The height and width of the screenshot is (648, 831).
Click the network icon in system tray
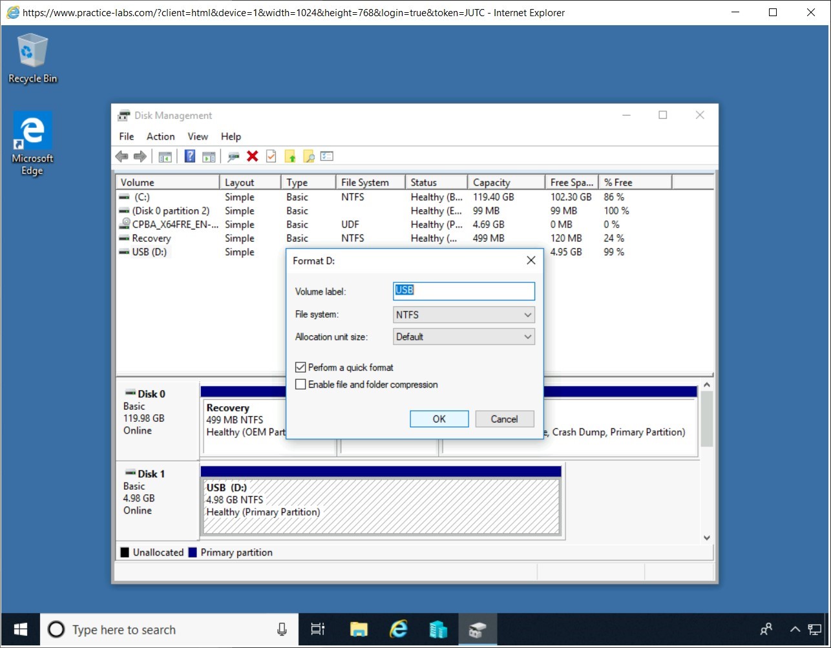(815, 629)
